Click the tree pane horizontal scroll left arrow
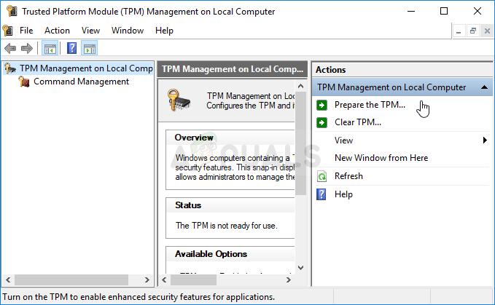This screenshot has width=495, height=305. (8, 280)
